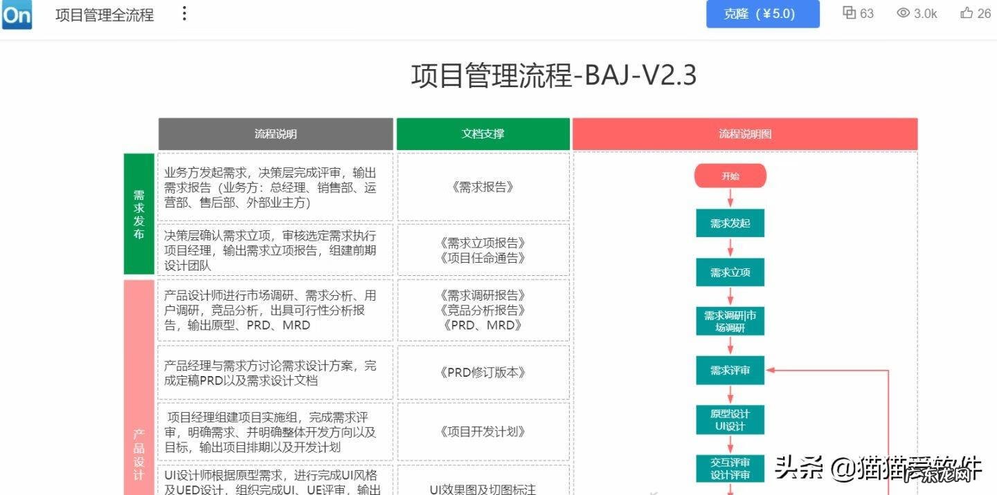Click the ProcessOn logo icon

click(16, 15)
